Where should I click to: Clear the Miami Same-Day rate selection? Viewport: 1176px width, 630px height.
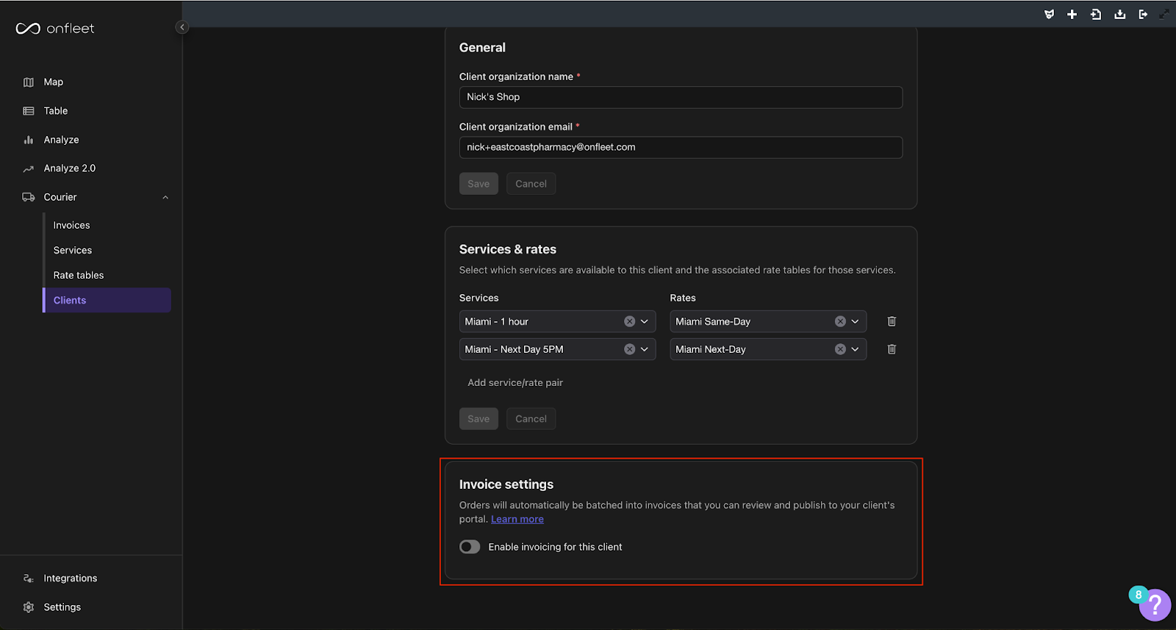tap(840, 321)
